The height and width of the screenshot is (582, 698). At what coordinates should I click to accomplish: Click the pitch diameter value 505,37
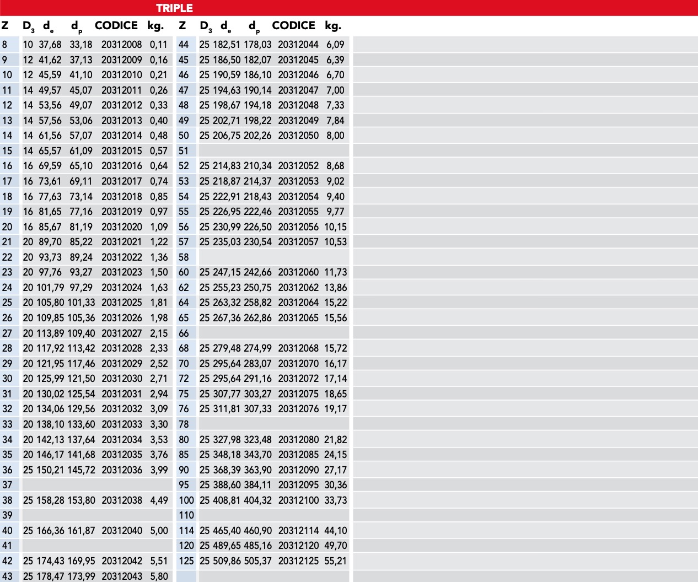pos(257,561)
